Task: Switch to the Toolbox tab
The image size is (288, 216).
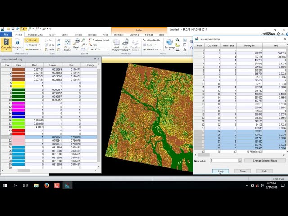Action: pyautogui.click(x=92, y=35)
